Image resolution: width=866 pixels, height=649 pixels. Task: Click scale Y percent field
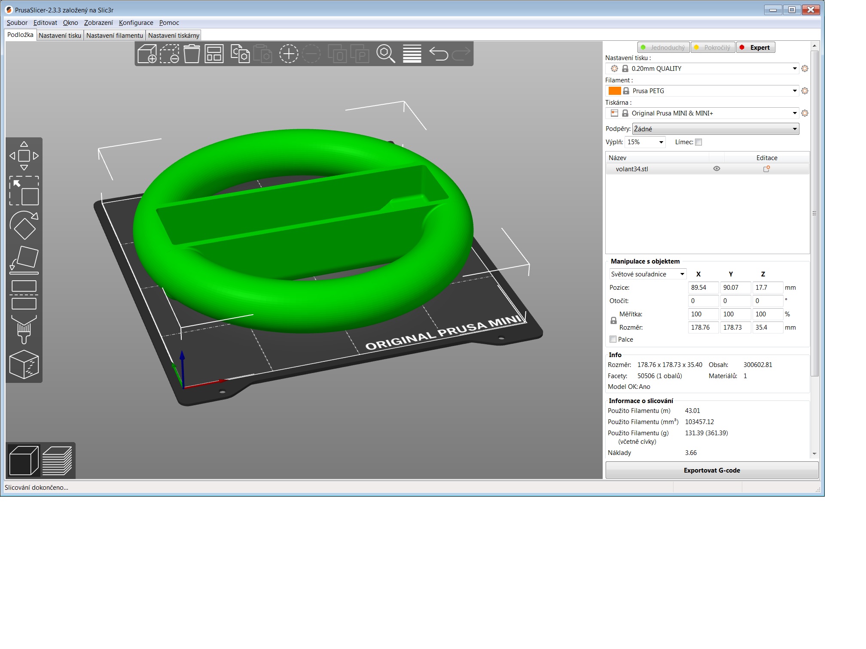pyautogui.click(x=735, y=314)
